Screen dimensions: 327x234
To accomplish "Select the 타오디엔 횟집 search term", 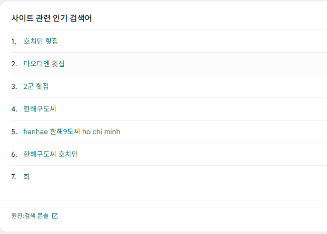I will pyautogui.click(x=44, y=64).
